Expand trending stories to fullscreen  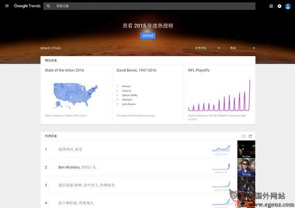tap(243, 136)
